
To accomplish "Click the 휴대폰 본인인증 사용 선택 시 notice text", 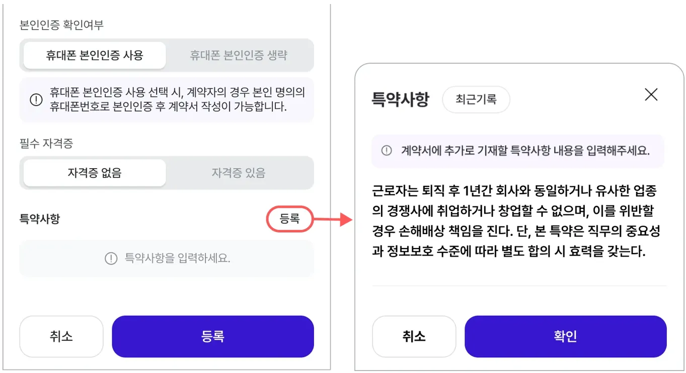I will [x=177, y=99].
